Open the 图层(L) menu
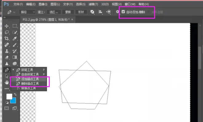Screen dimensions: 203x122 click(x=55, y=4)
